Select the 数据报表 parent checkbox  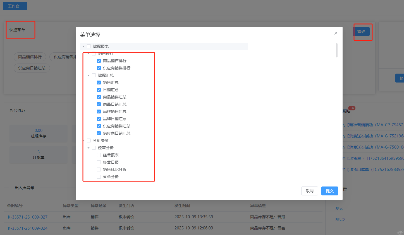click(x=89, y=46)
